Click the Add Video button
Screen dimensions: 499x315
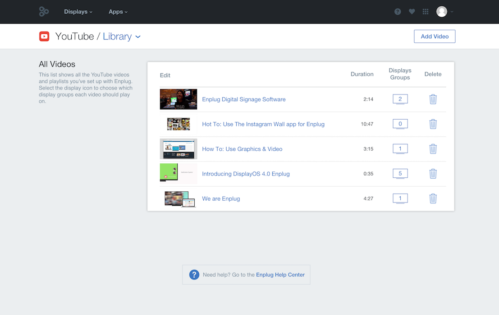(434, 36)
